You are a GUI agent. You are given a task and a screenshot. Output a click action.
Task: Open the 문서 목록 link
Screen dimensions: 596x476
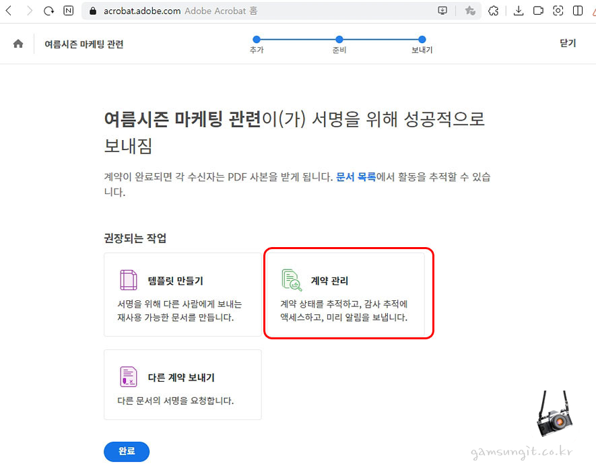356,177
